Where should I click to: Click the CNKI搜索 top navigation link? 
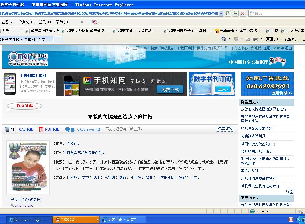pos(150,48)
